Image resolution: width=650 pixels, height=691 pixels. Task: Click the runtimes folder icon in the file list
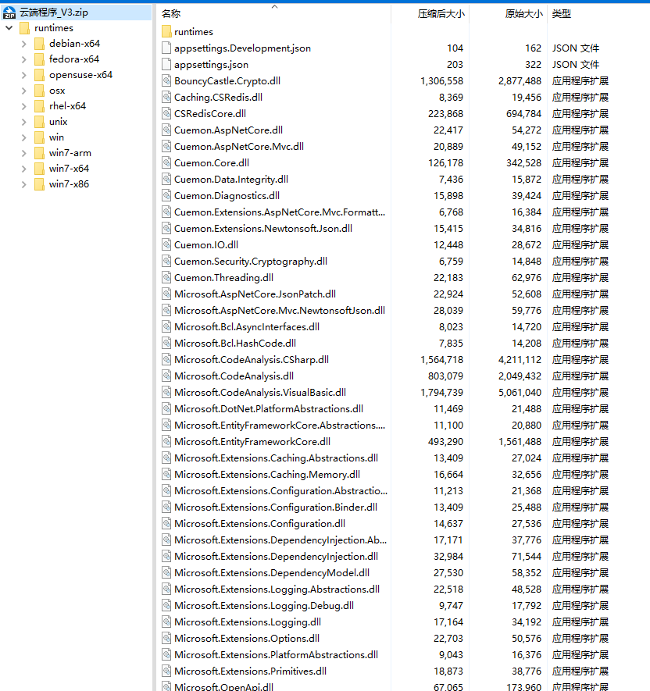[166, 32]
